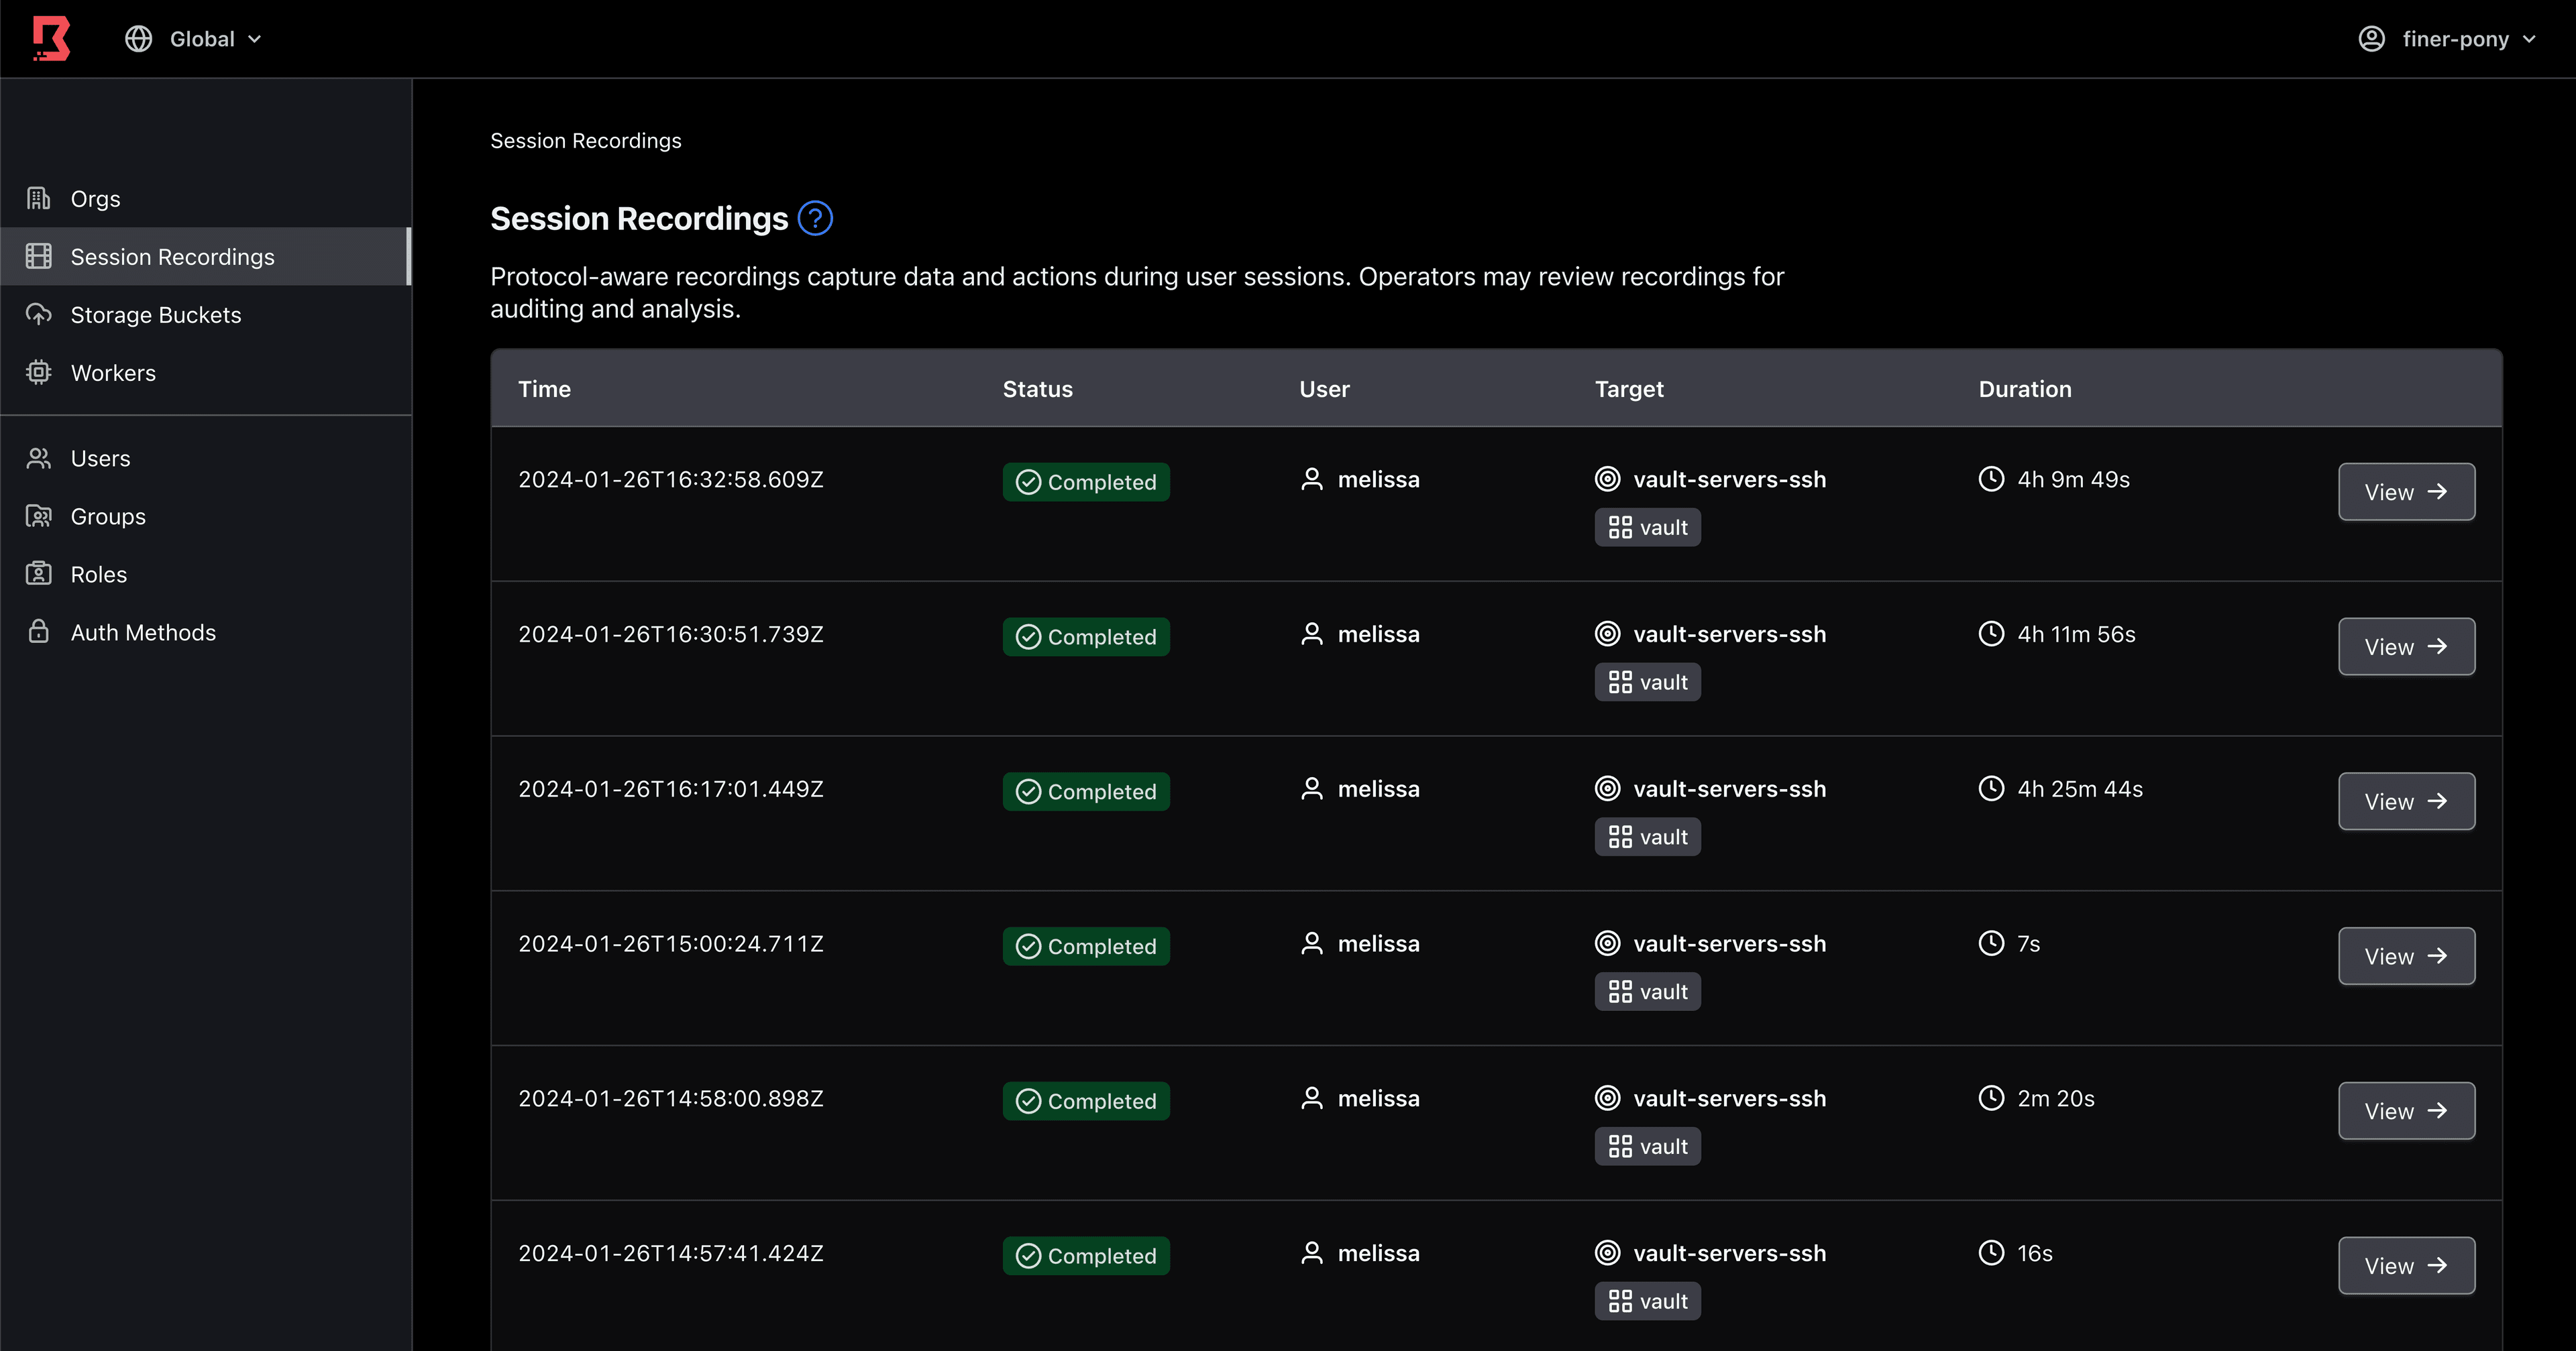Image resolution: width=2576 pixels, height=1351 pixels.
Task: Click the Roles badge icon
Action: 38,575
